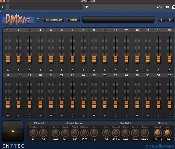Click the Sound Tracker Band knob
This screenshot has height=149, width=175.
click(x=65, y=133)
